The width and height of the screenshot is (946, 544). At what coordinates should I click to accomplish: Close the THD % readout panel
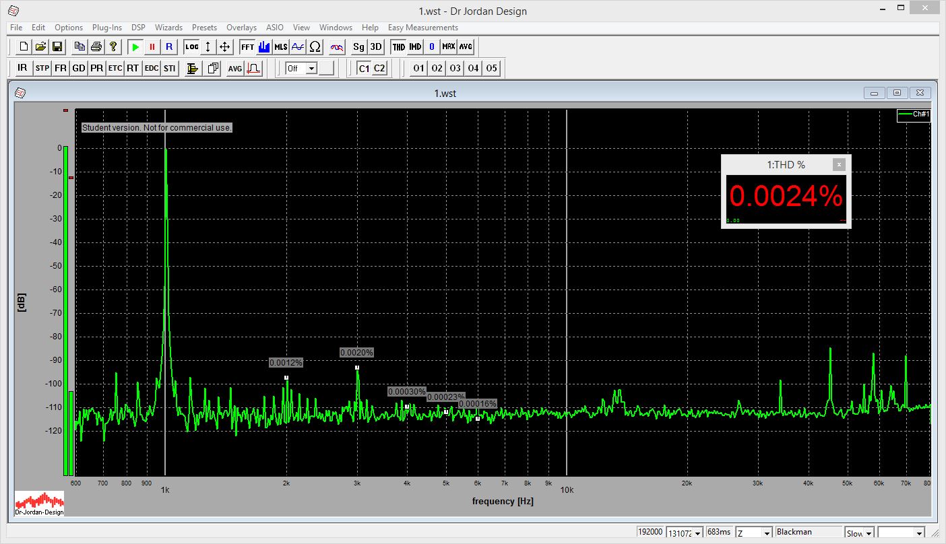click(838, 164)
